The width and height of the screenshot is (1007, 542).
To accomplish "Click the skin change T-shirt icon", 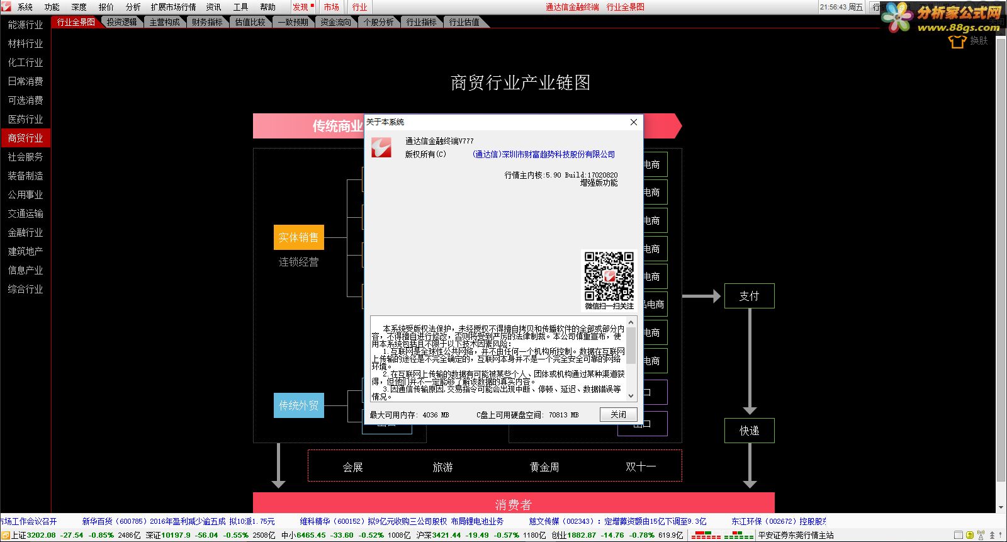I will 957,42.
